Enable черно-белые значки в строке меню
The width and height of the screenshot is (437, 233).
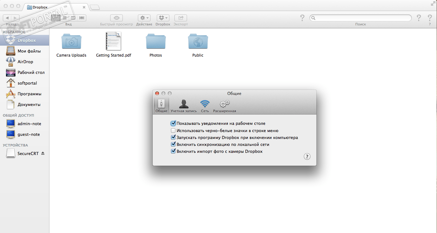(x=173, y=130)
